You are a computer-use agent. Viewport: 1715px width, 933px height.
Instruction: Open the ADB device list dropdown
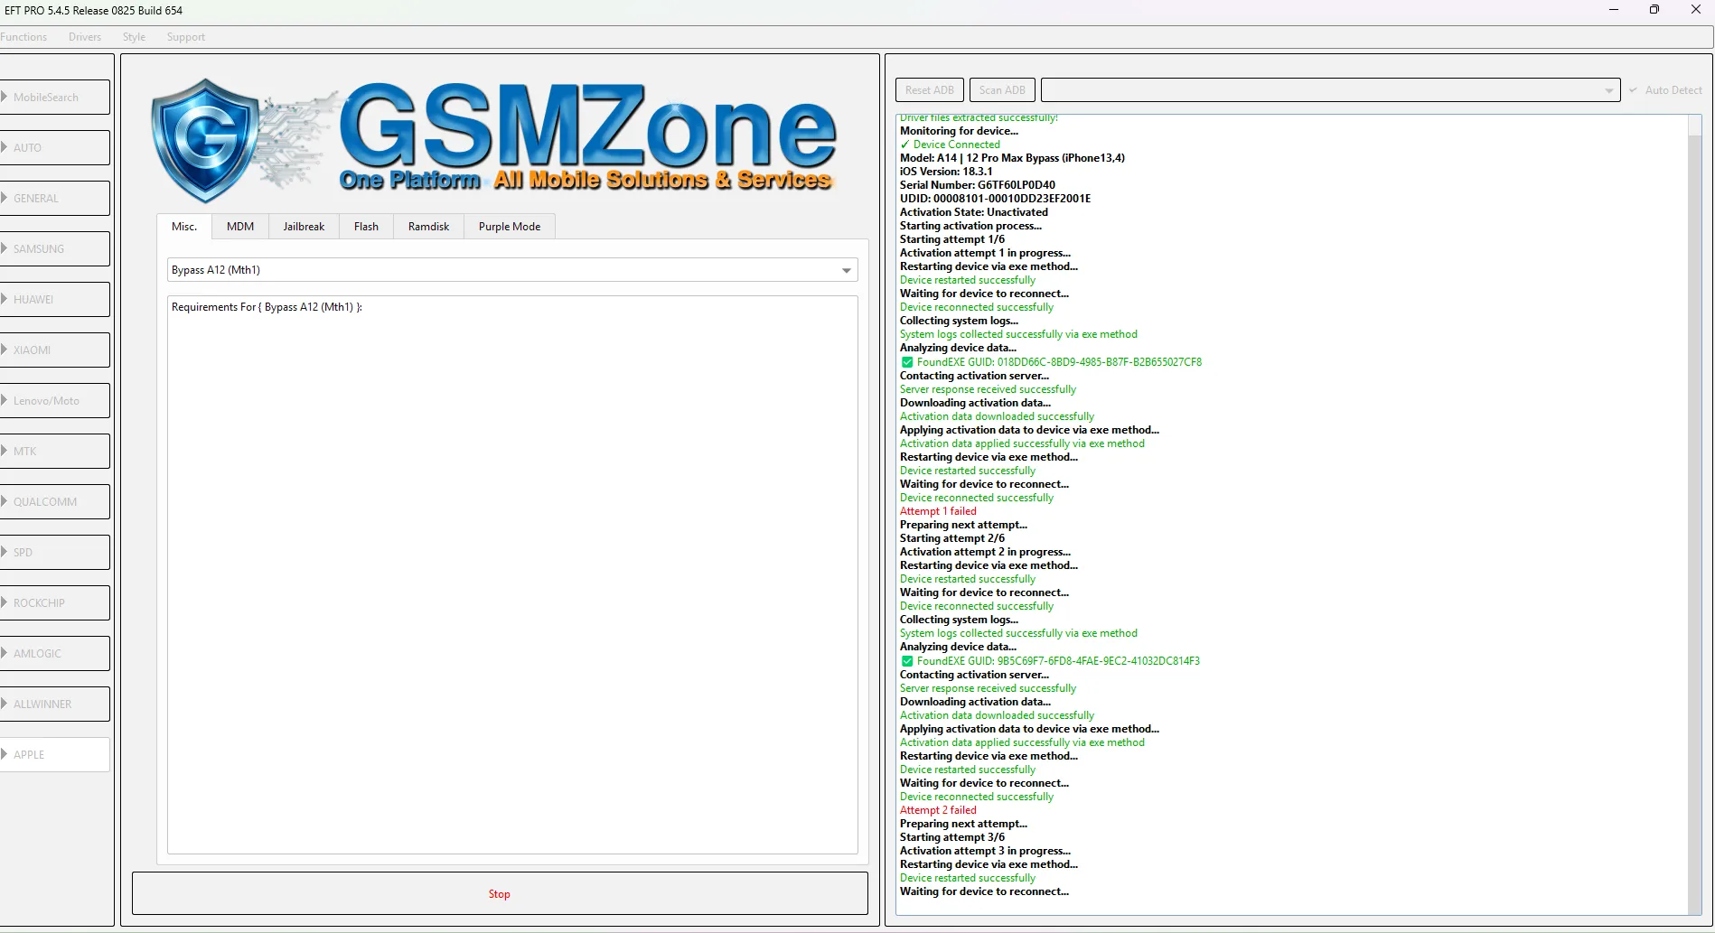click(1330, 90)
